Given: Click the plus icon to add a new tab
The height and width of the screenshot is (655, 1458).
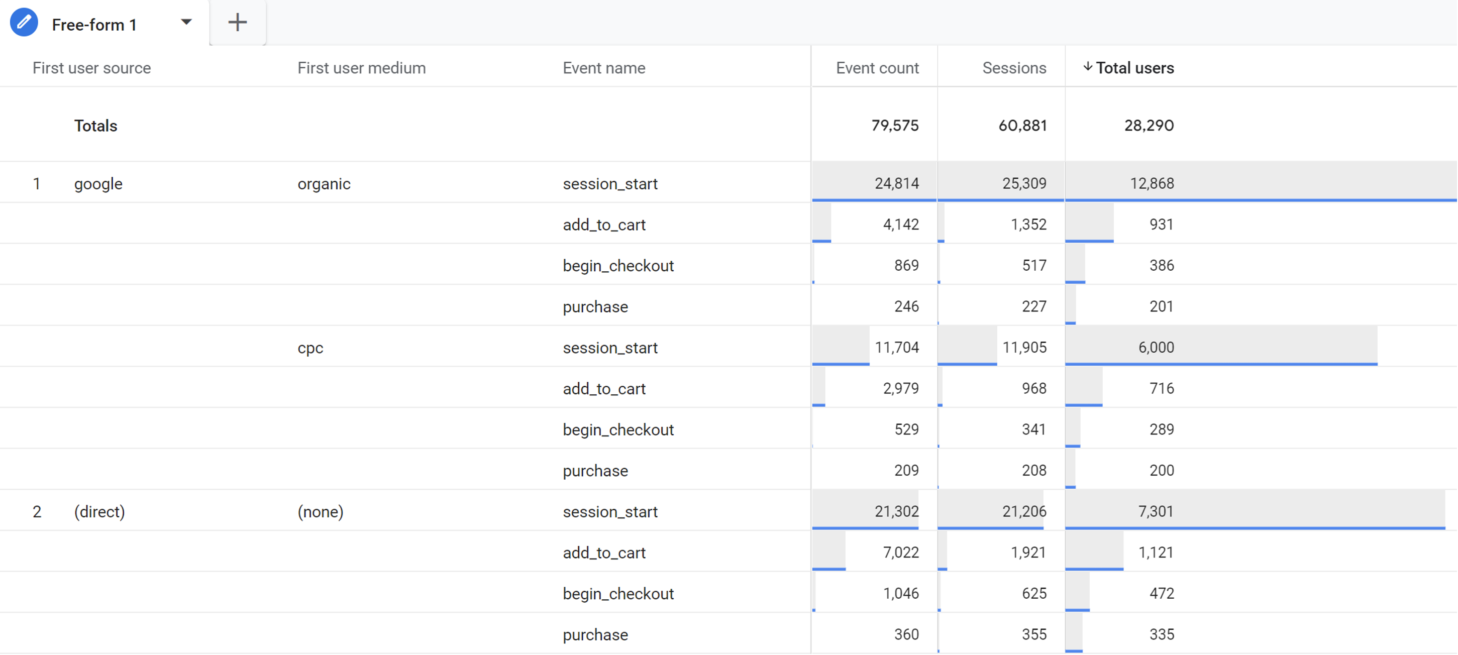Looking at the screenshot, I should pos(237,22).
